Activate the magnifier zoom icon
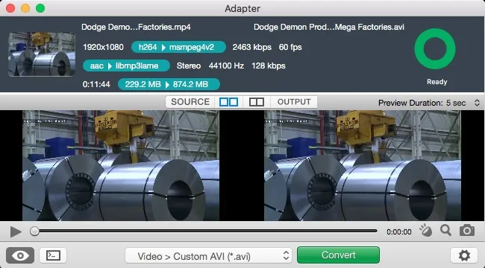 (445, 230)
